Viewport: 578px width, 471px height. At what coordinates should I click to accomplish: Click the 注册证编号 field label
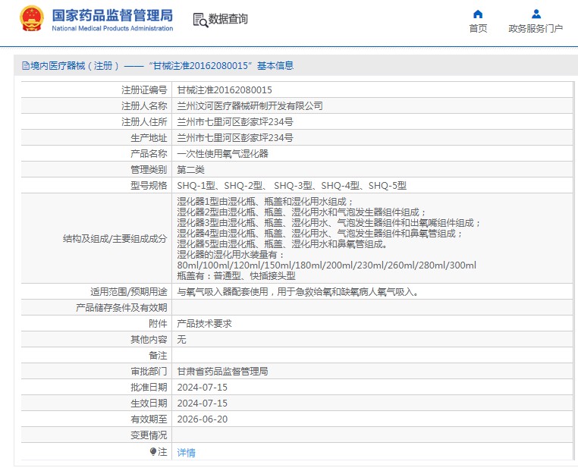pyautogui.click(x=144, y=90)
